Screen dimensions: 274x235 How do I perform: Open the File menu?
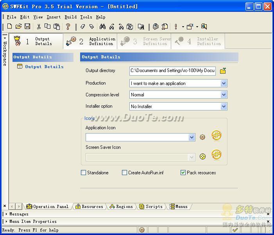[x=12, y=17]
